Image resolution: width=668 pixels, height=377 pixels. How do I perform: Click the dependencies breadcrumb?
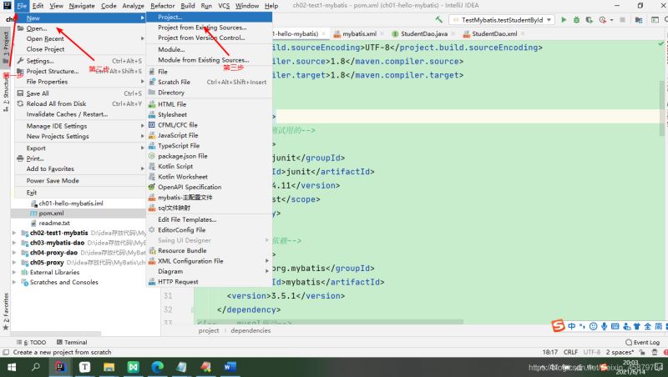250,330
